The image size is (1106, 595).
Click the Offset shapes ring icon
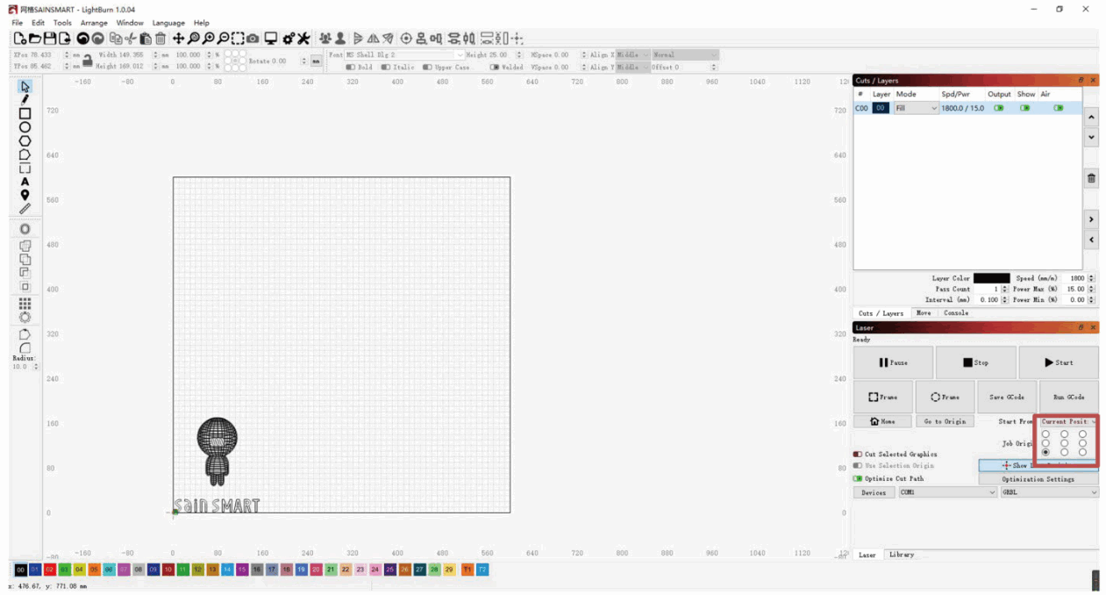point(25,229)
